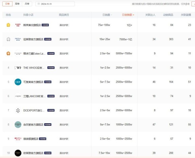Click 55 linked livestreams for 自然堂

click(189, 125)
